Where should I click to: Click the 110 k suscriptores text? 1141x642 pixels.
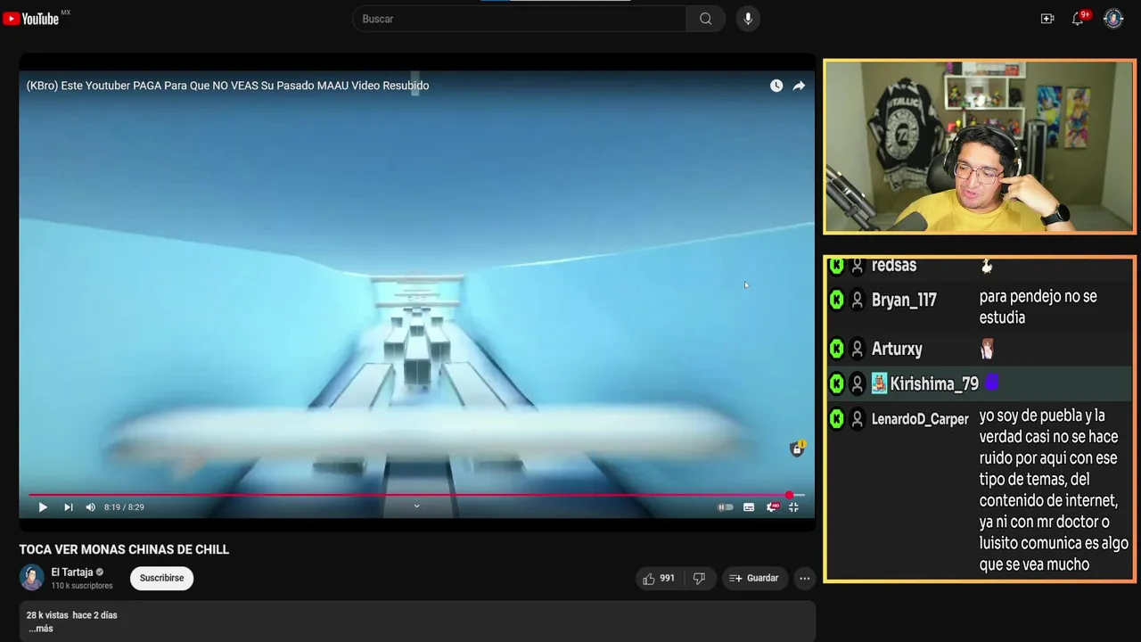(82, 586)
